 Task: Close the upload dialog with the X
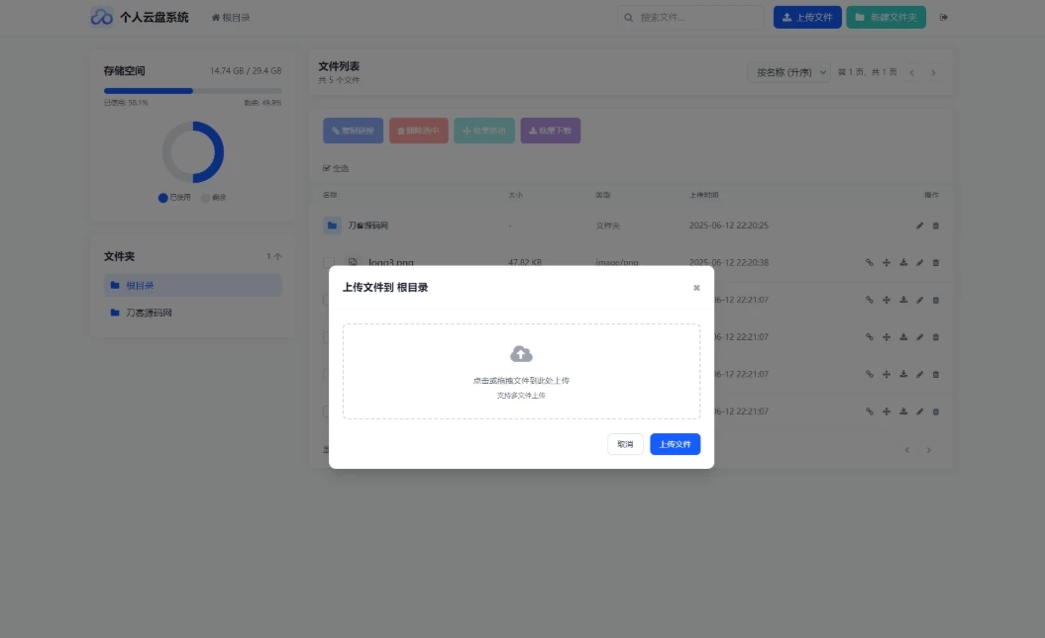pyautogui.click(x=696, y=288)
